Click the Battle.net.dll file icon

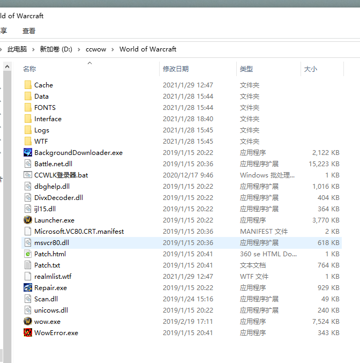[x=28, y=164]
